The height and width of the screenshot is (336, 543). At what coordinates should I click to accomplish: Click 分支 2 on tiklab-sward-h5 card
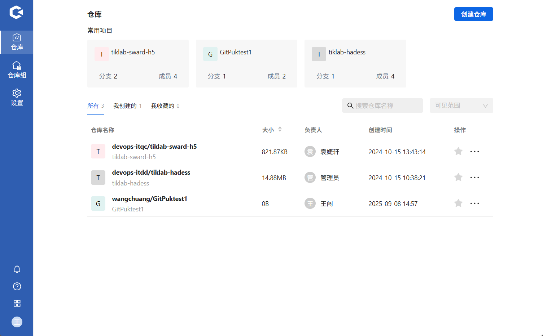tap(108, 76)
